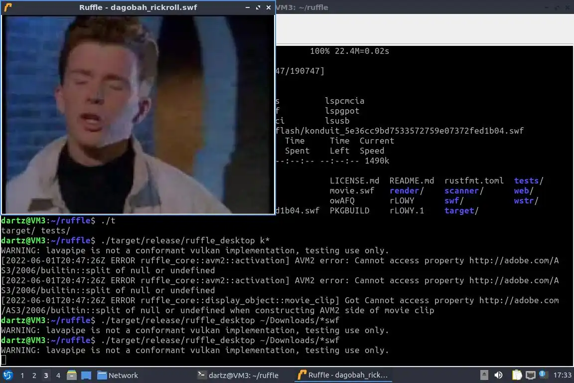Click the 1490k speed value in terminal
Viewport: 574px width, 383px height.
377,161
